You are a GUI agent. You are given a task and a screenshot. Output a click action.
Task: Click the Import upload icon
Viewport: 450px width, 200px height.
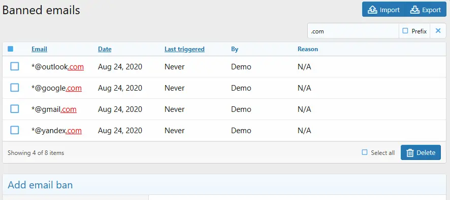[372, 10]
